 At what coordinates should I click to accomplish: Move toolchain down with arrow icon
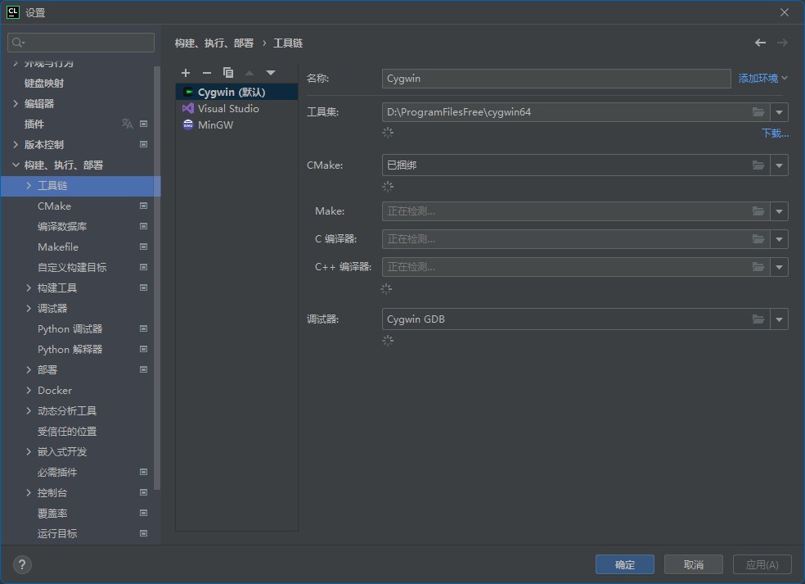(x=271, y=73)
